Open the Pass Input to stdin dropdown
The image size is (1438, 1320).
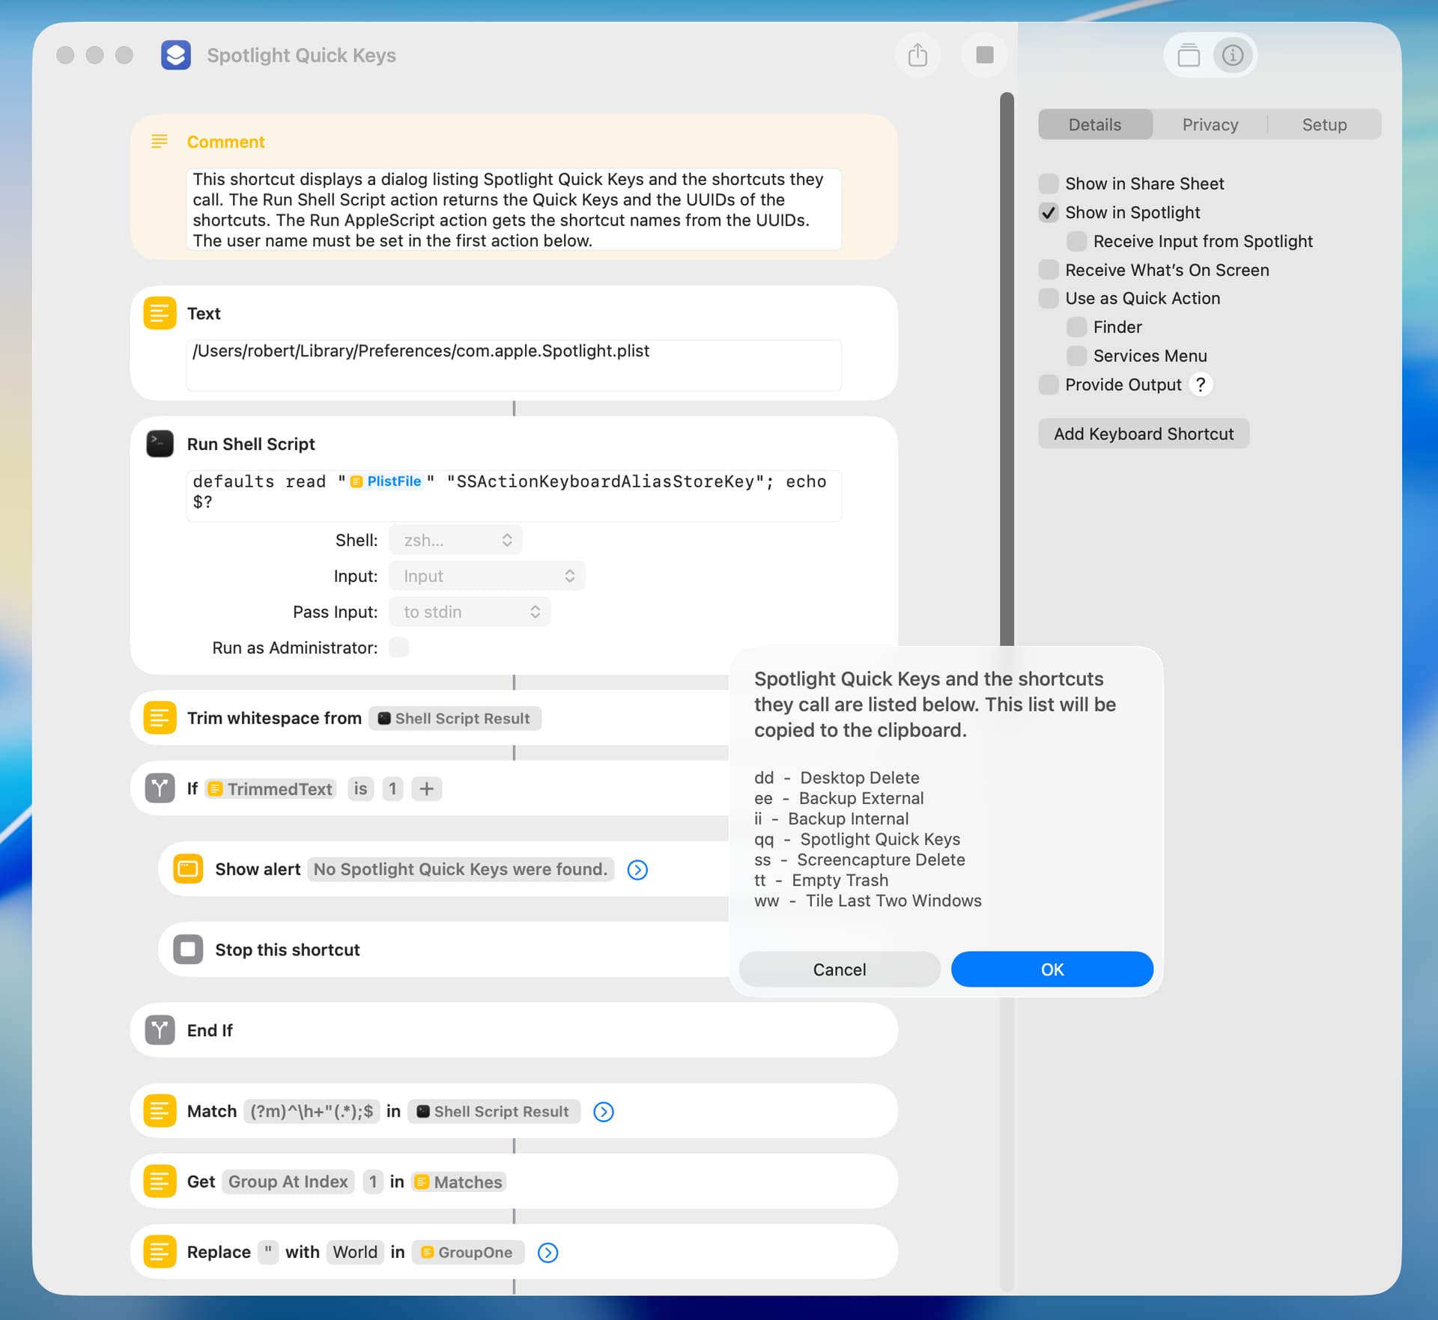470,612
